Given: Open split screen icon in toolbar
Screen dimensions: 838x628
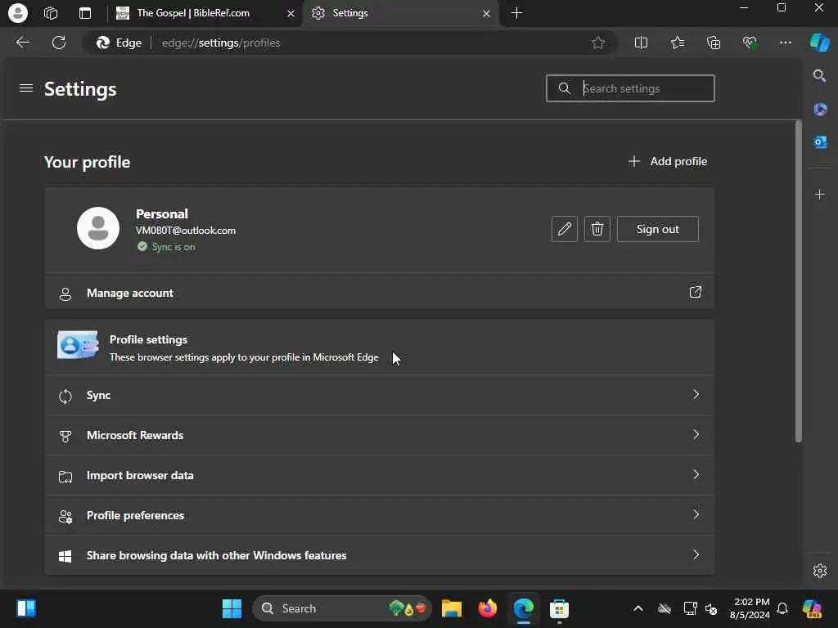Looking at the screenshot, I should (641, 43).
